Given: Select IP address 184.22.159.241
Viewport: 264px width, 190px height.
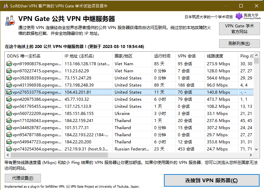Looking at the screenshot, I should 79,121.
